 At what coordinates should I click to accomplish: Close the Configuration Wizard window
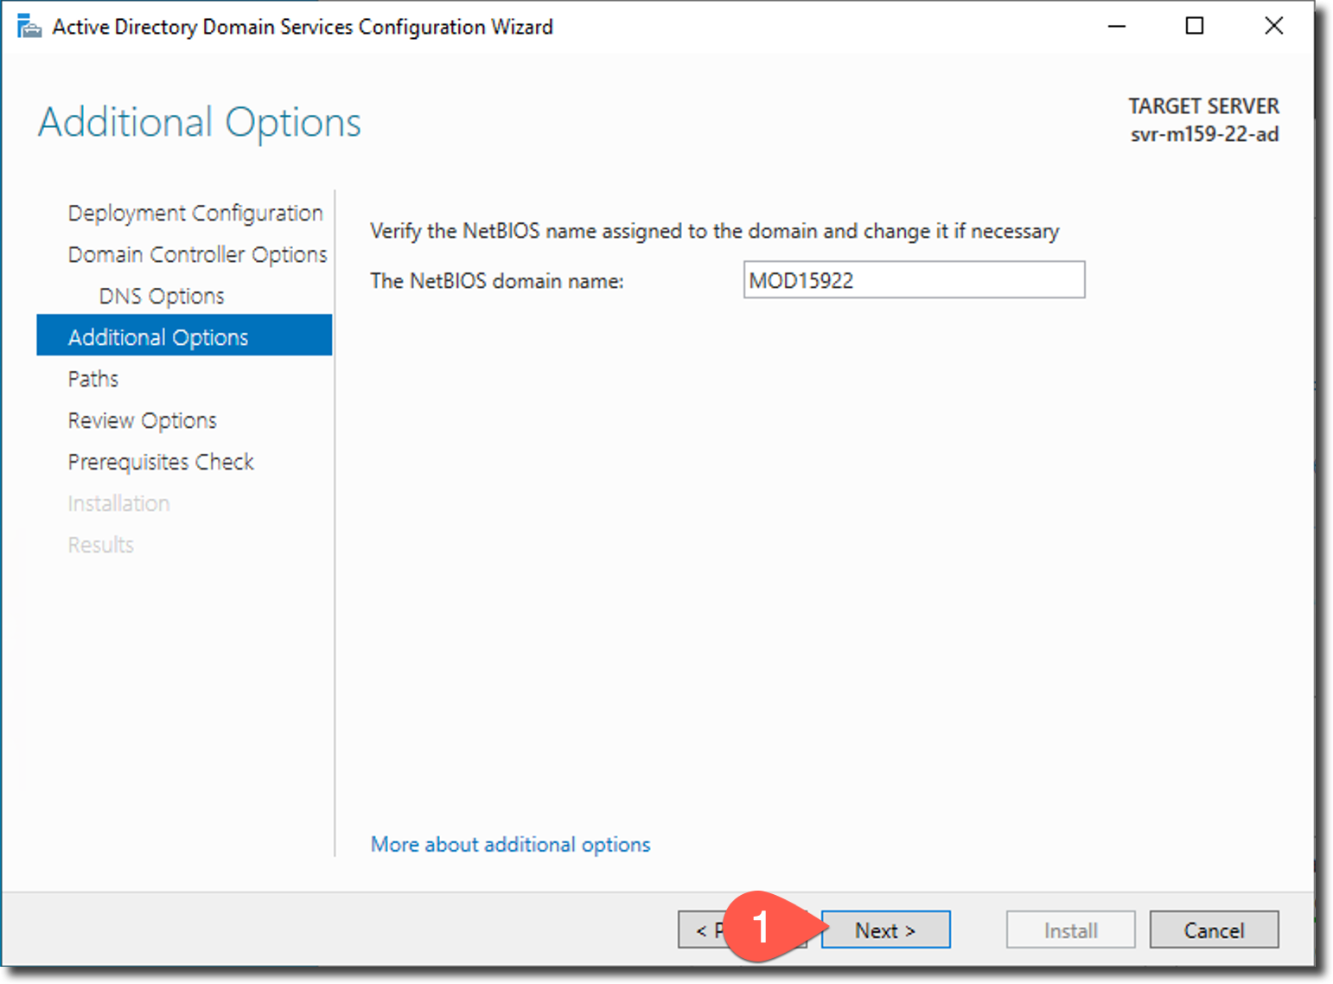click(x=1273, y=26)
